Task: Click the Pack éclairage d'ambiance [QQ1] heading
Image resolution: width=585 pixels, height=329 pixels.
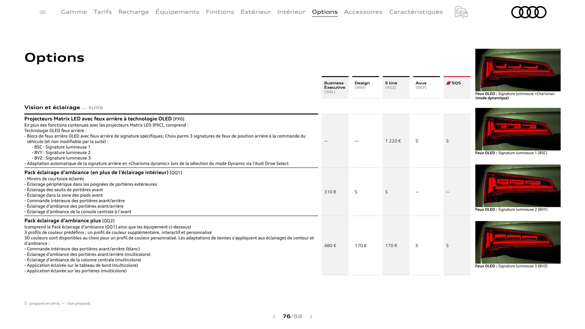Action: click(103, 172)
